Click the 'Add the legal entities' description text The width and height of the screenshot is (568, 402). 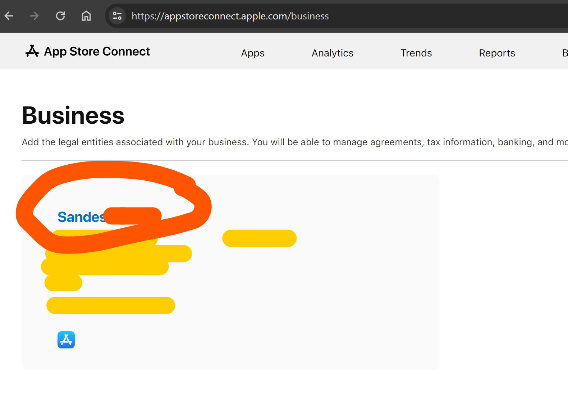(x=295, y=142)
